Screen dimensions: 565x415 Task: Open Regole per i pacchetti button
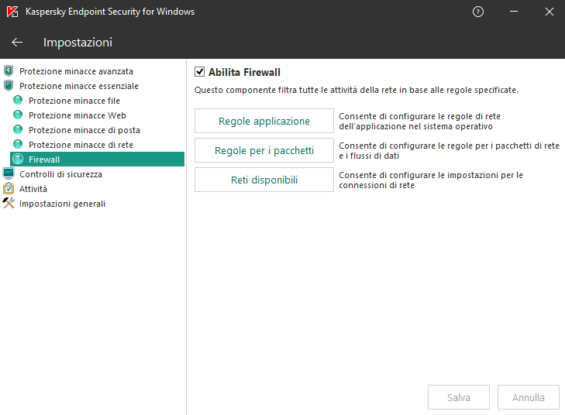tap(264, 150)
